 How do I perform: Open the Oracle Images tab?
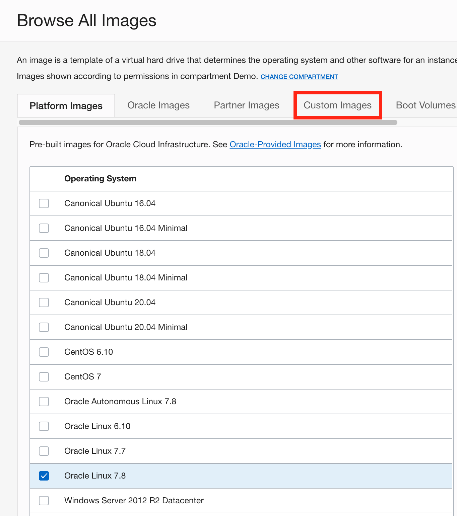pos(158,105)
